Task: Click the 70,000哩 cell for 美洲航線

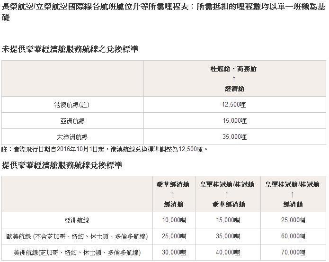Action: [293, 252]
